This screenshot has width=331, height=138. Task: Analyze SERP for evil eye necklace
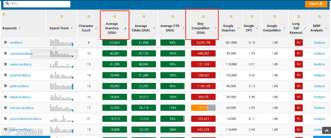pyautogui.click(x=319, y=108)
